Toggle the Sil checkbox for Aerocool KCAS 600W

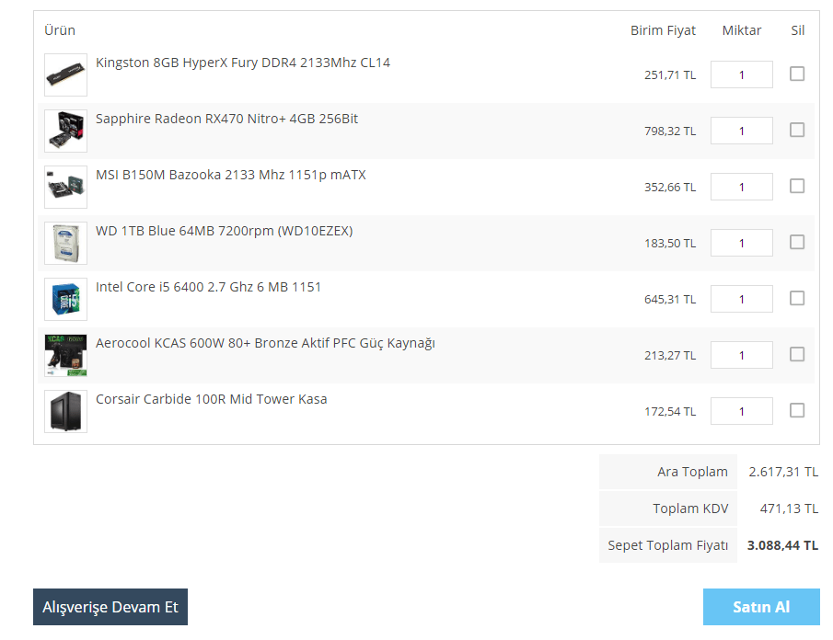coord(797,355)
